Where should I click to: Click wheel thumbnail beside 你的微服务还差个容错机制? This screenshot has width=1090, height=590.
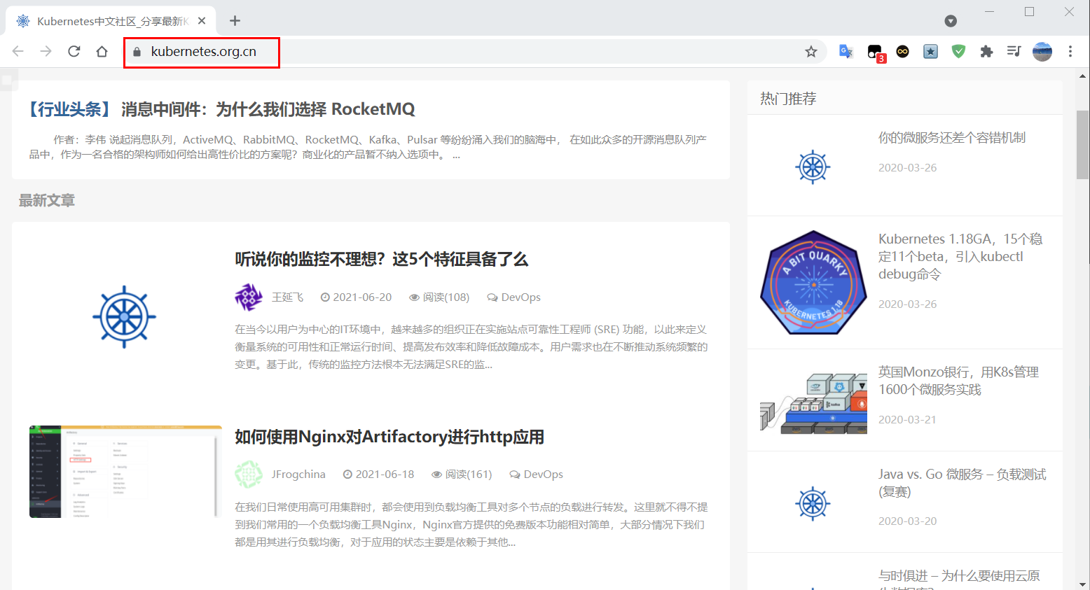[813, 167]
